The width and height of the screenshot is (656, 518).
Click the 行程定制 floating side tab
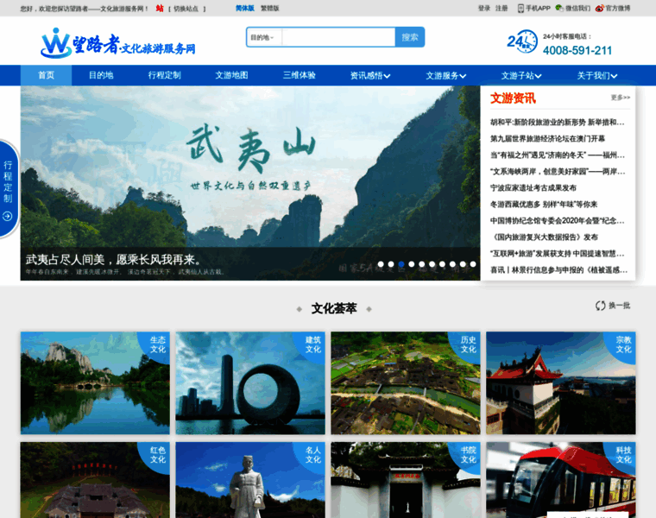point(8,188)
